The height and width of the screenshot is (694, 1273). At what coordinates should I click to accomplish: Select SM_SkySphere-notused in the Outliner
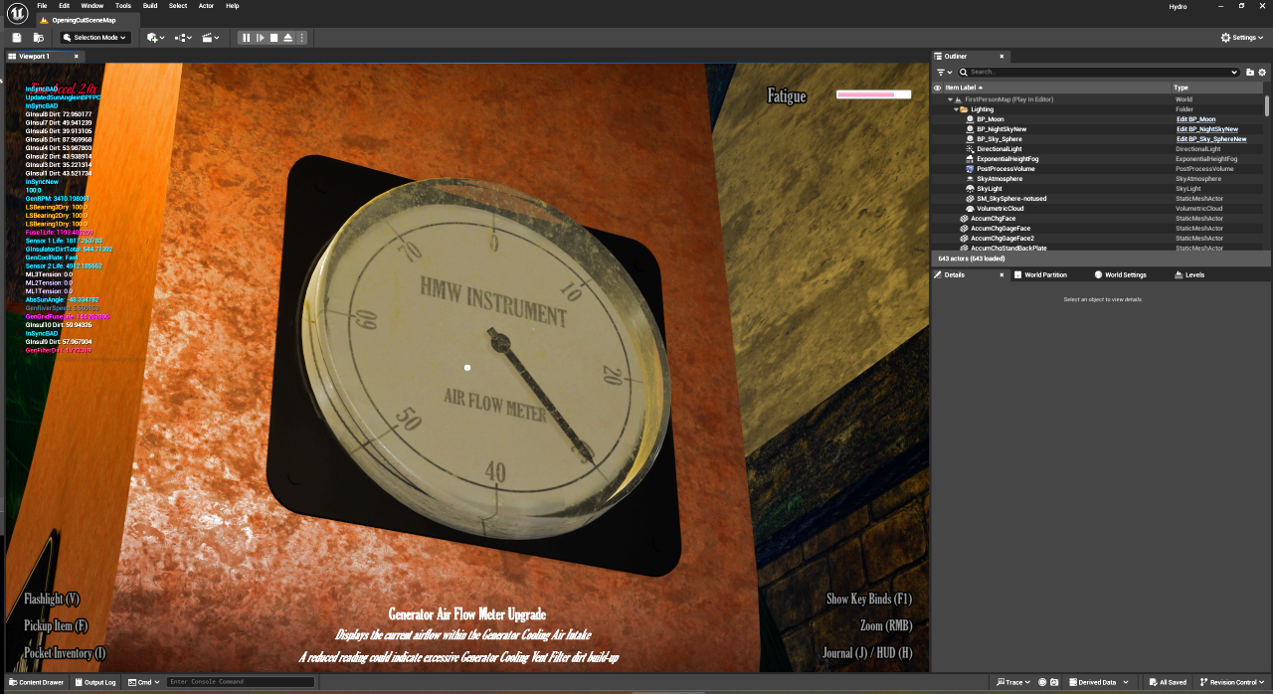point(1011,199)
